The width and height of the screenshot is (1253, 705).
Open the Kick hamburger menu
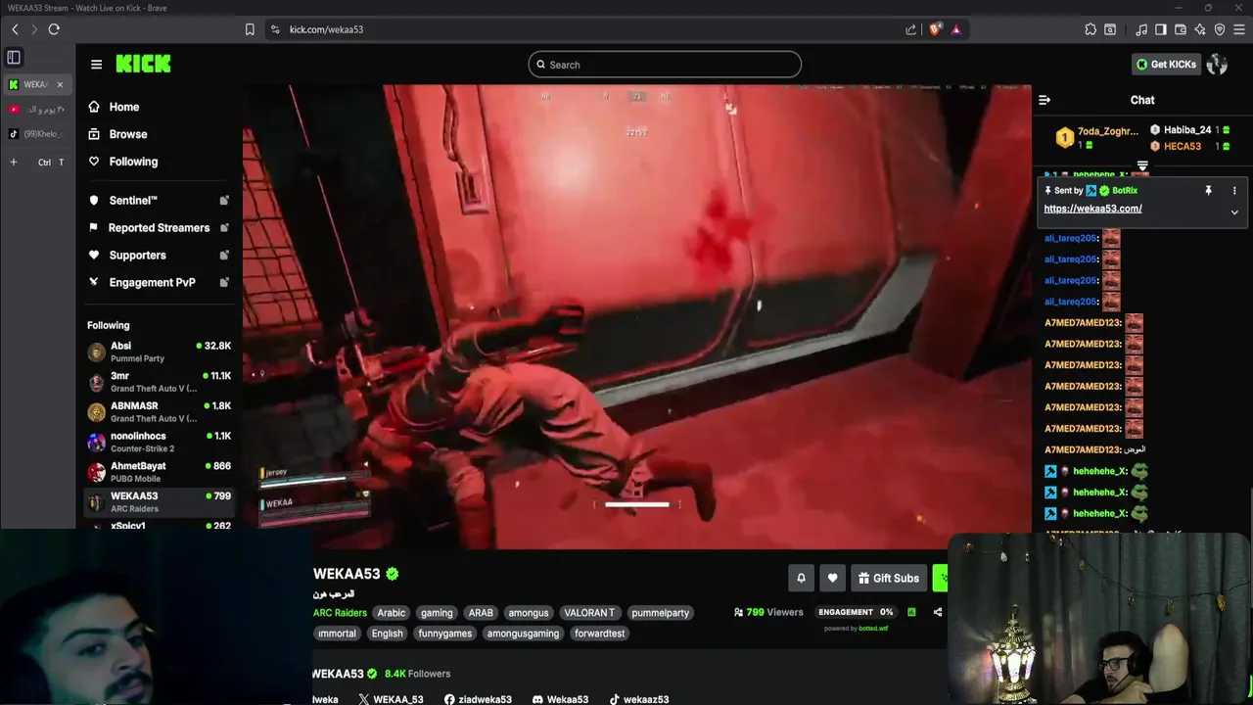coord(96,65)
